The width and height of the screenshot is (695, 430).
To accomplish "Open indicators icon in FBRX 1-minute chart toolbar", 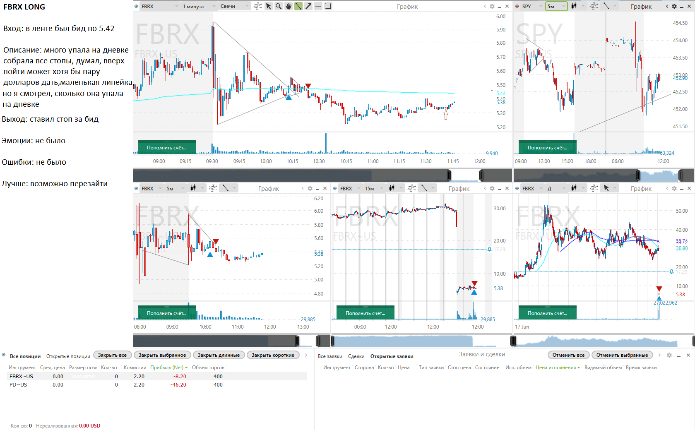I will 257,6.
